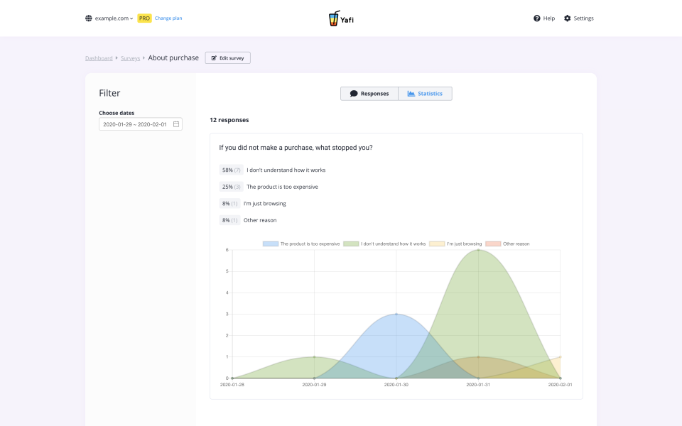Open the Change plan link
This screenshot has width=682, height=426.
pos(168,18)
